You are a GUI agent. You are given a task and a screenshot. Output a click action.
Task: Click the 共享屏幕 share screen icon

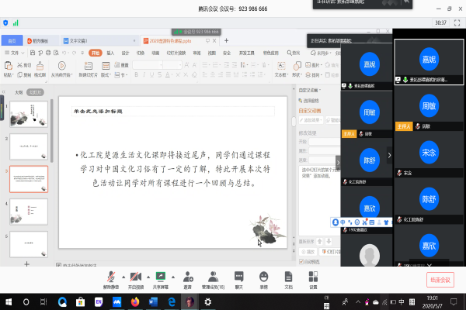coord(161,276)
